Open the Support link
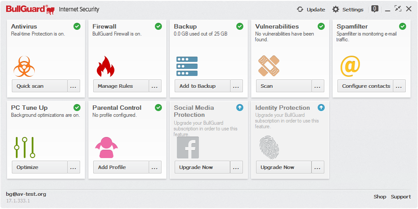Image resolution: width=418 pixels, height=209 pixels. pos(401,197)
